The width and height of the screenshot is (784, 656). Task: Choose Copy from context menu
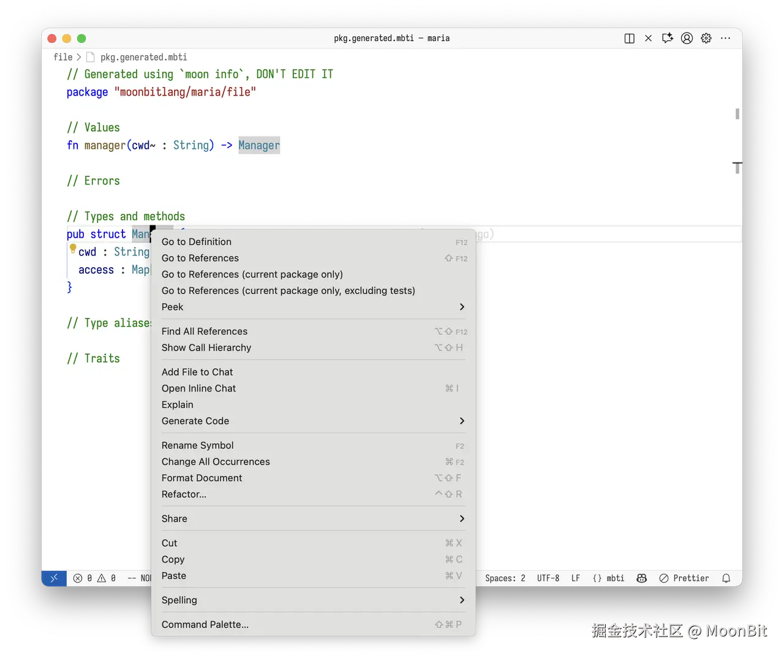[x=314, y=560]
